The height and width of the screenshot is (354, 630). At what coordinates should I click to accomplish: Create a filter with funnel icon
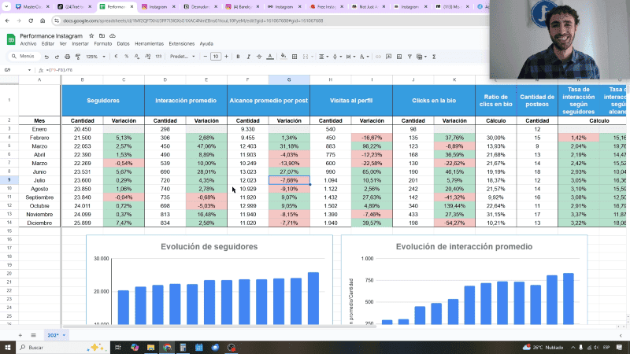[x=409, y=57]
